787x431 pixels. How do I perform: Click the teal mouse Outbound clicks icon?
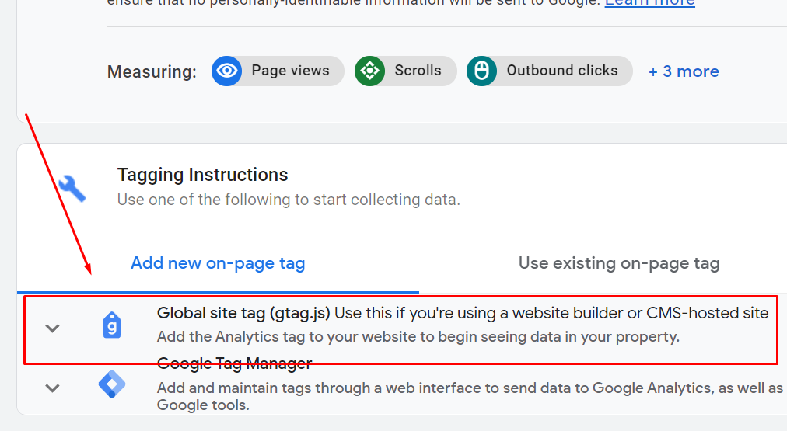482,71
